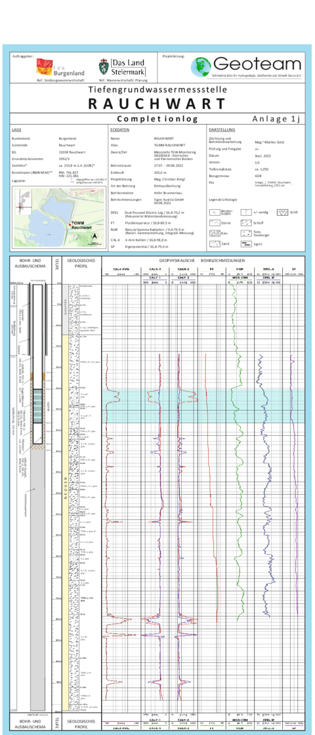Click the red TGWM Rauchwart map marker
The height and width of the screenshot is (735, 315).
tap(70, 225)
